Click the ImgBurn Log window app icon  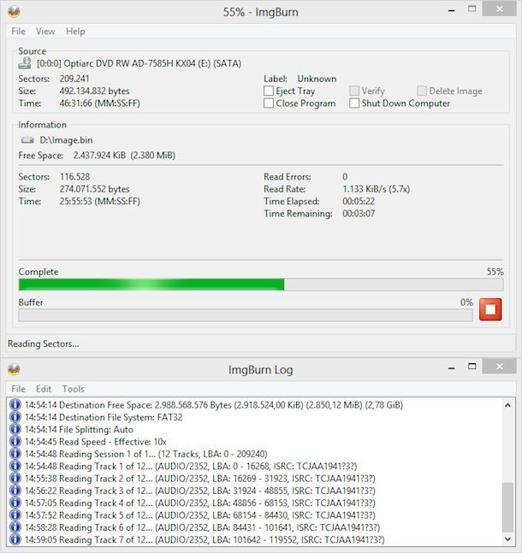click(15, 369)
